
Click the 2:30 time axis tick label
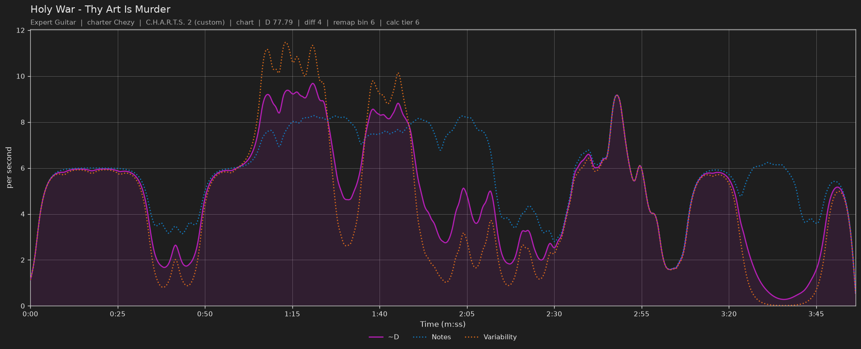click(x=554, y=314)
